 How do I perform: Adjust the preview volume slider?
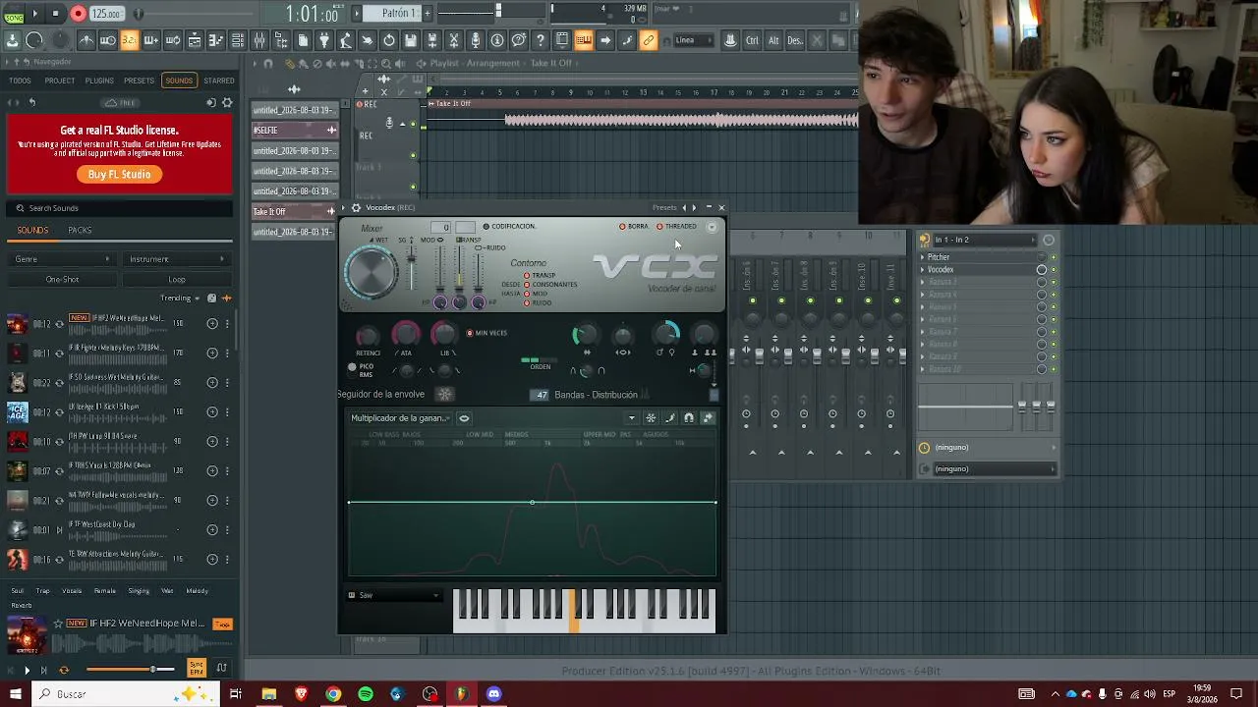130,670
